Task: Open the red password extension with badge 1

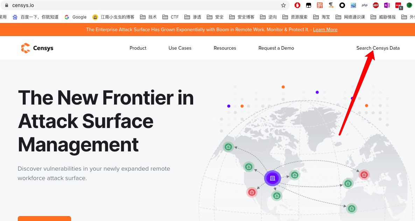Action: coord(399,6)
